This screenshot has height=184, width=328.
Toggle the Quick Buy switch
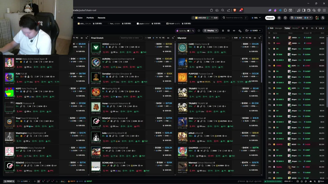[189, 31]
